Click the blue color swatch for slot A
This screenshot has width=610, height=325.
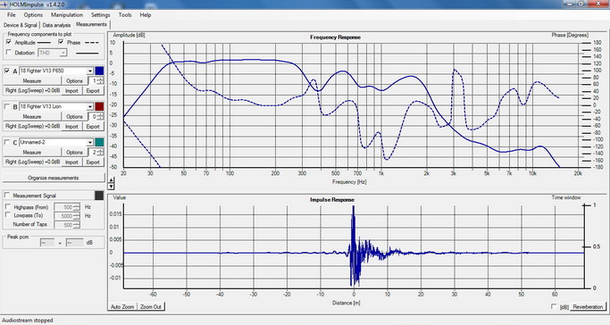point(99,71)
